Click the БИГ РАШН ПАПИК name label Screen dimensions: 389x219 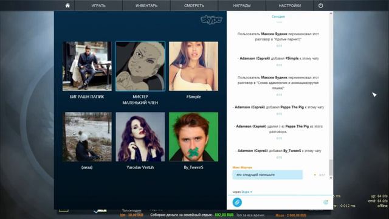pos(87,97)
